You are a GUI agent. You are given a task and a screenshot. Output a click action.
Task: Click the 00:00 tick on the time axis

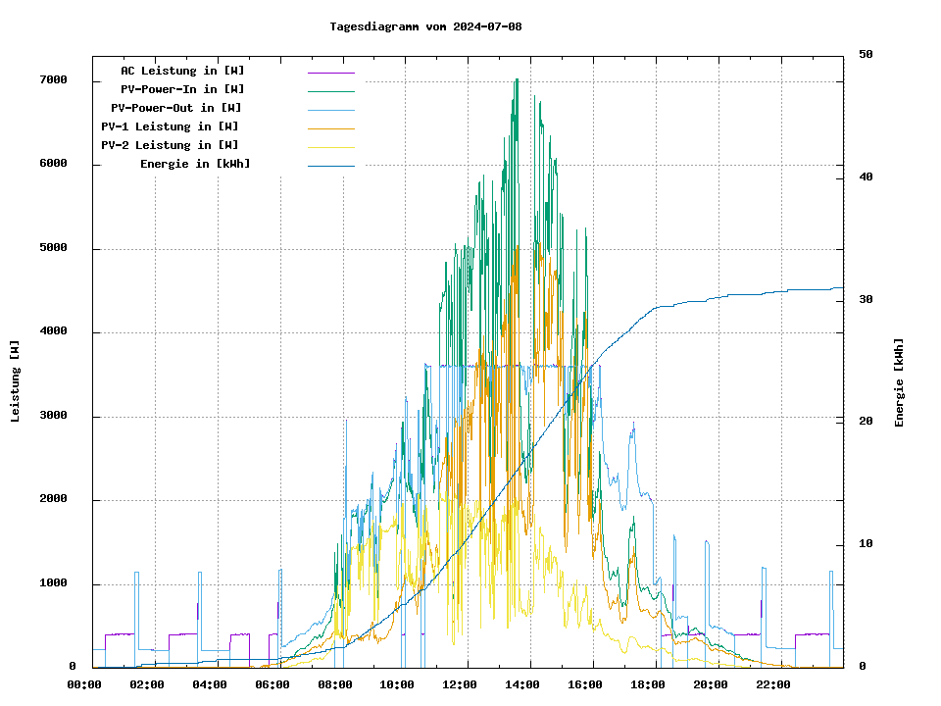point(83,684)
